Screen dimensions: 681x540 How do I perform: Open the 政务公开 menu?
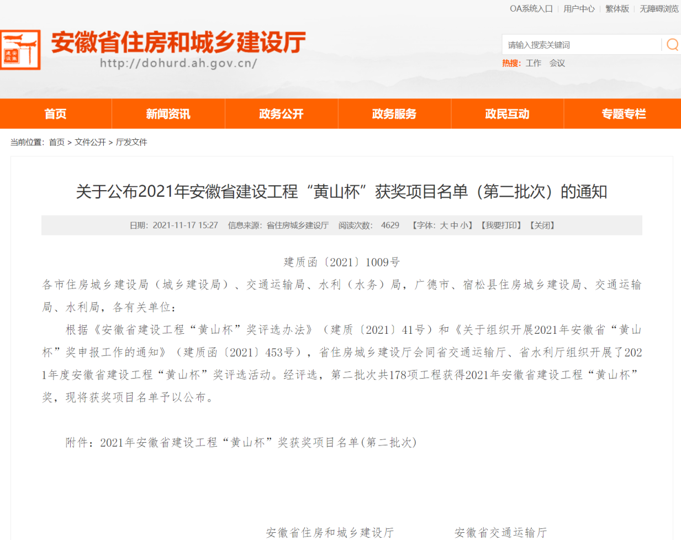281,114
